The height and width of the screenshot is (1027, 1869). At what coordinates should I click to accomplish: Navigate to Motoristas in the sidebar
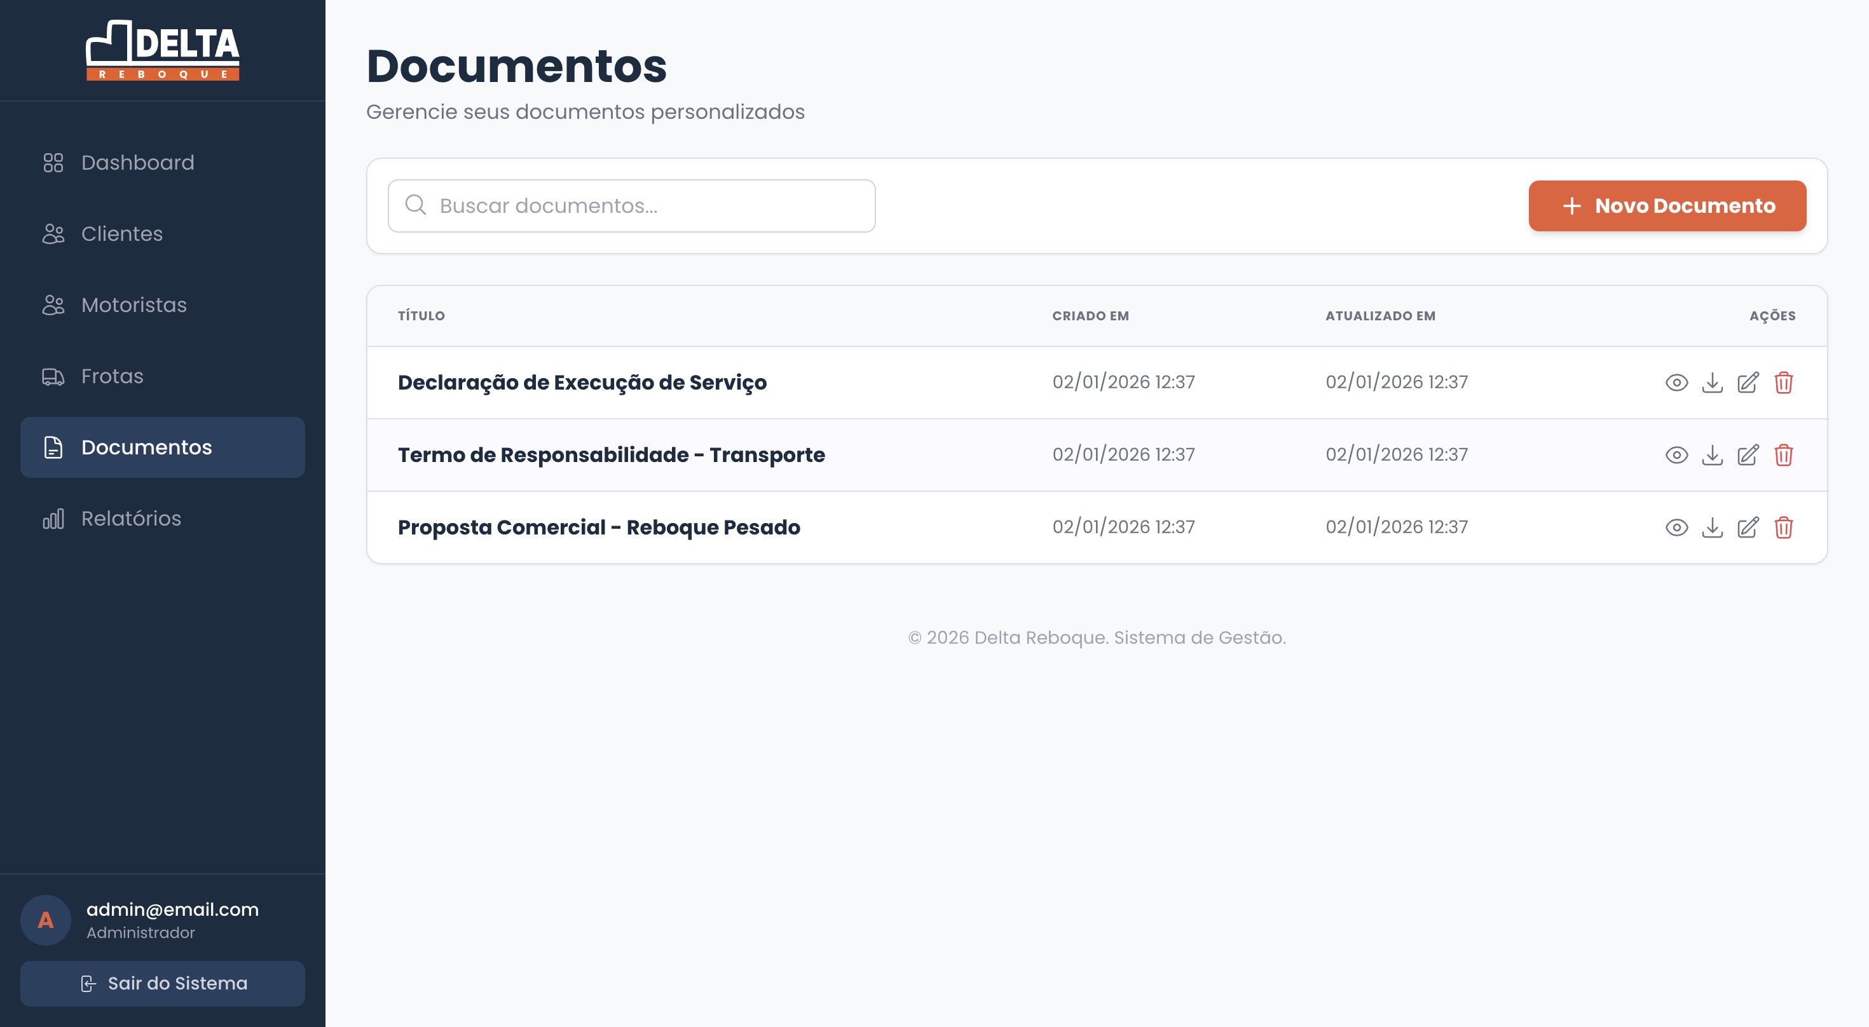(x=133, y=304)
